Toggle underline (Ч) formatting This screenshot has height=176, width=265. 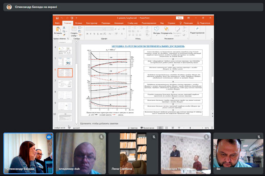tap(94, 34)
